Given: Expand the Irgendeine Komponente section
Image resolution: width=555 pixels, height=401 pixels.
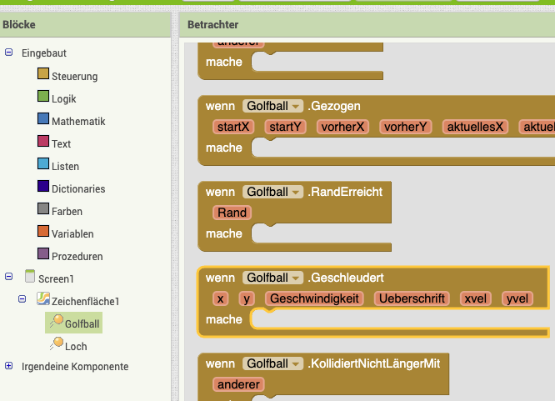Looking at the screenshot, I should coord(9,366).
